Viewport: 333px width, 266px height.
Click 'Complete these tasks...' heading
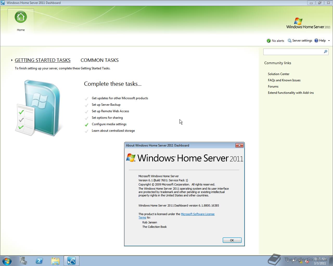(113, 84)
